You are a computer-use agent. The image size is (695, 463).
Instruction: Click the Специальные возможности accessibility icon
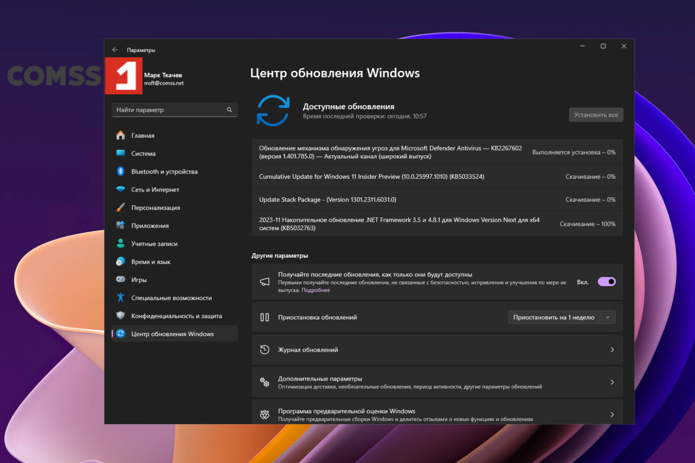[x=120, y=298]
